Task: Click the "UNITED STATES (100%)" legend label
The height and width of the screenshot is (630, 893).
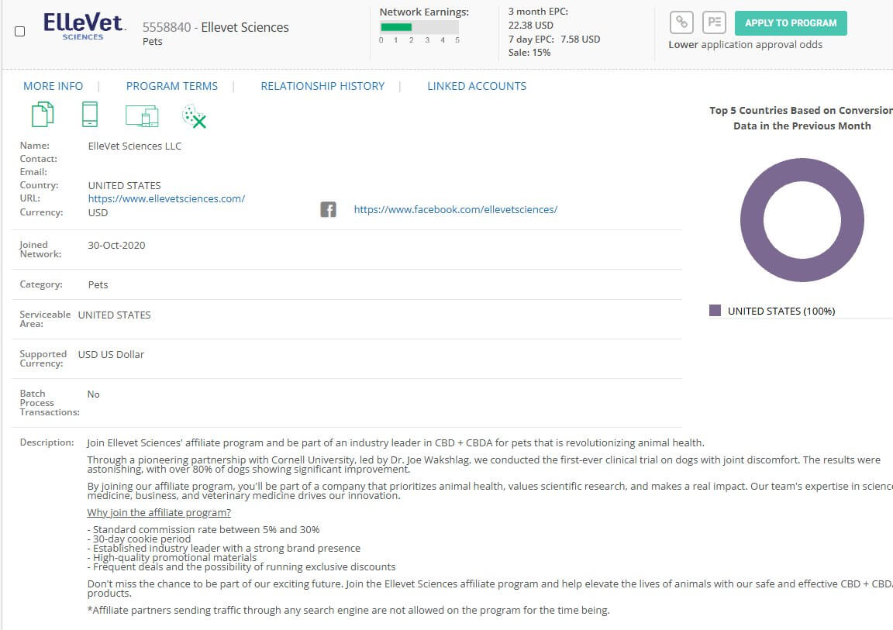Action: point(781,312)
